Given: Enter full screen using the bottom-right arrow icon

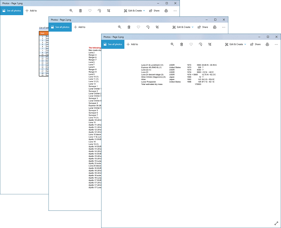Looking at the screenshot, I should pyautogui.click(x=276, y=223).
